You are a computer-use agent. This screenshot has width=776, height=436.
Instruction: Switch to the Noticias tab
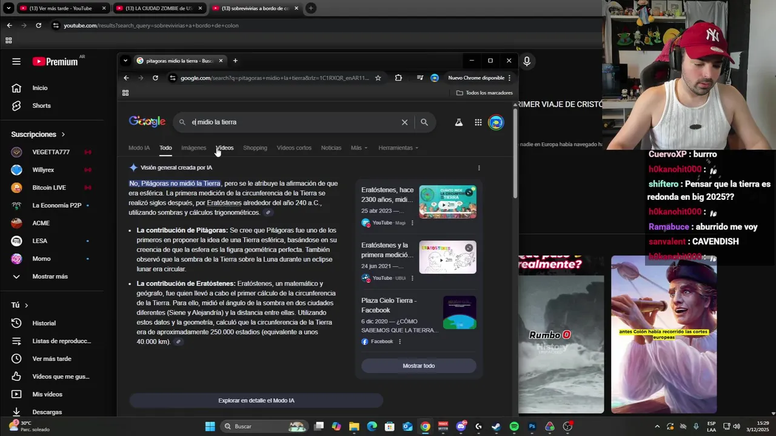(x=331, y=148)
